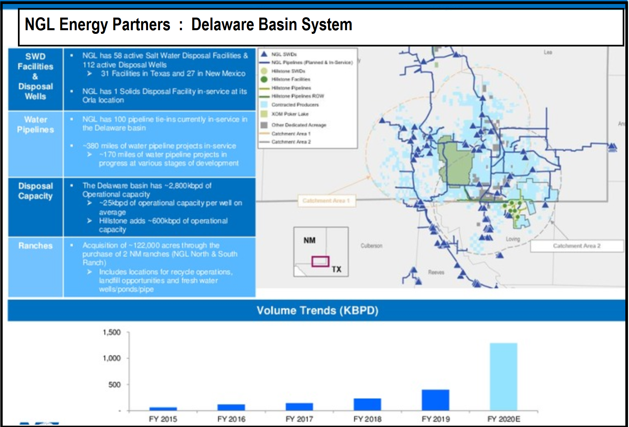Click the 'Water Pipelines' heading cell

pos(36,144)
